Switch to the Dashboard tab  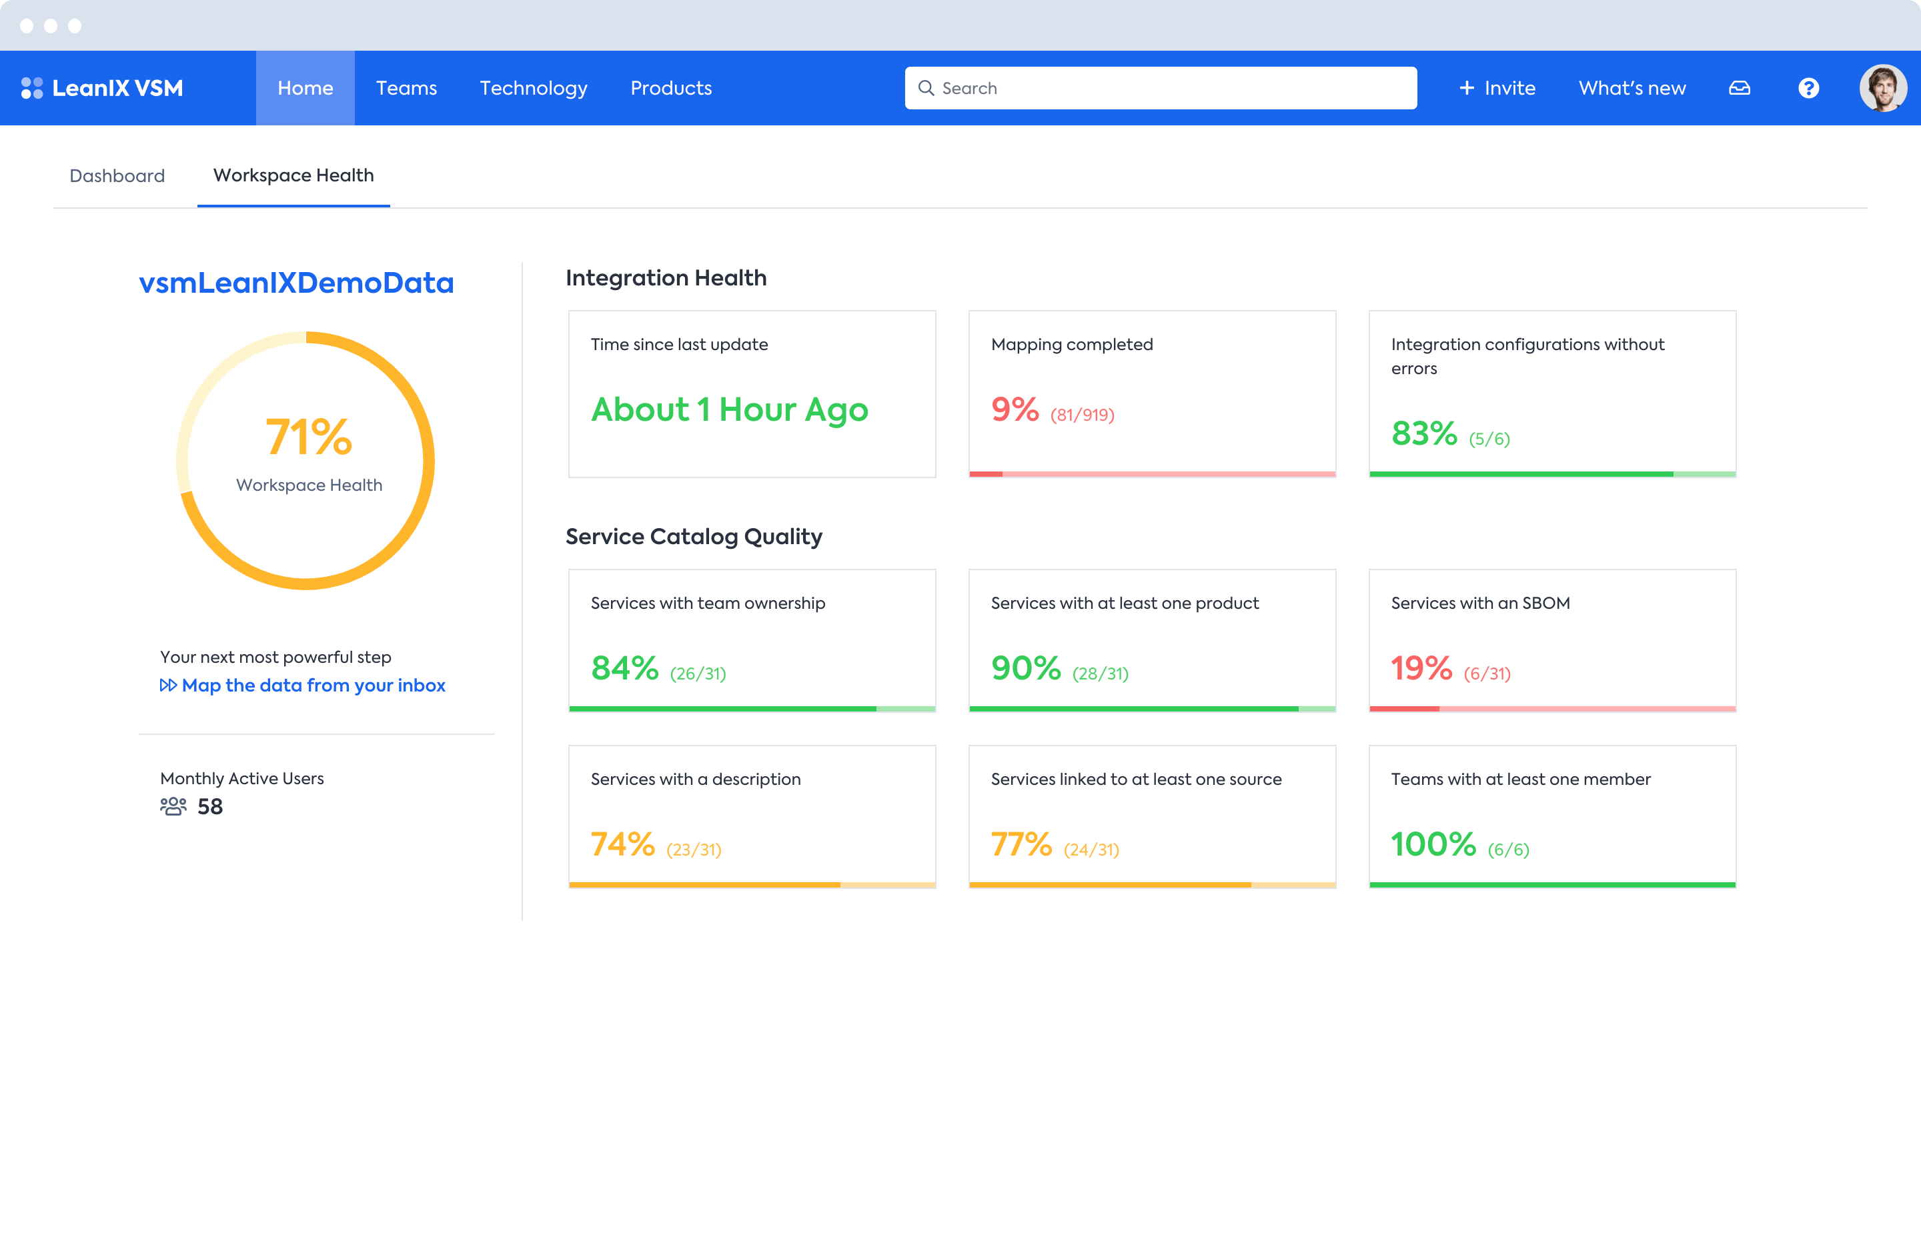click(x=117, y=175)
